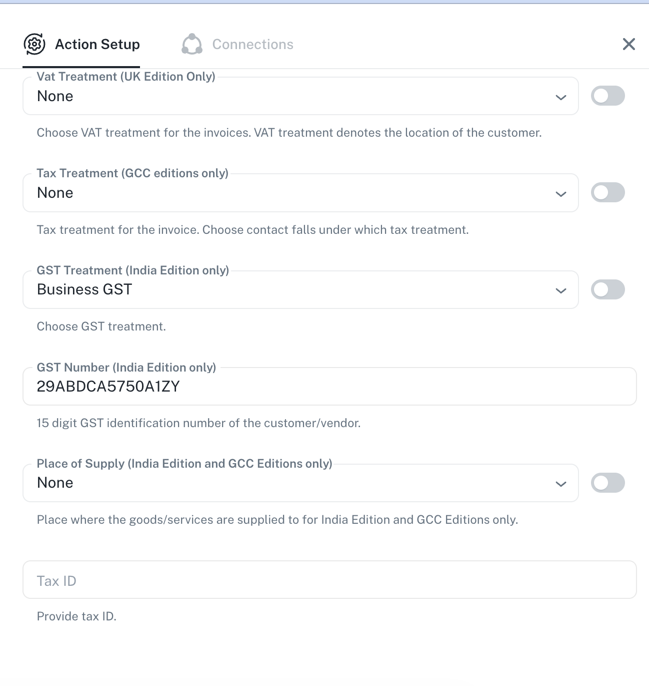The width and height of the screenshot is (649, 686).
Task: Close the setup panel with X icon
Action: [628, 45]
